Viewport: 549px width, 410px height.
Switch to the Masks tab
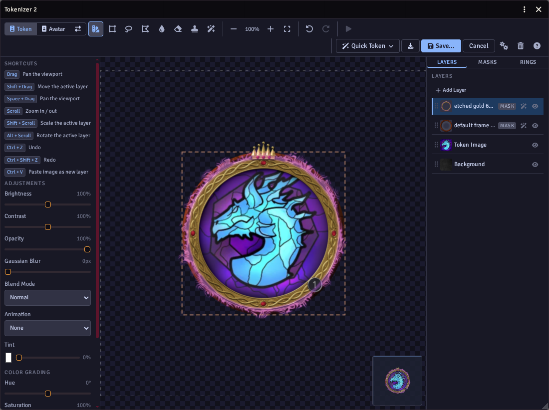(488, 62)
